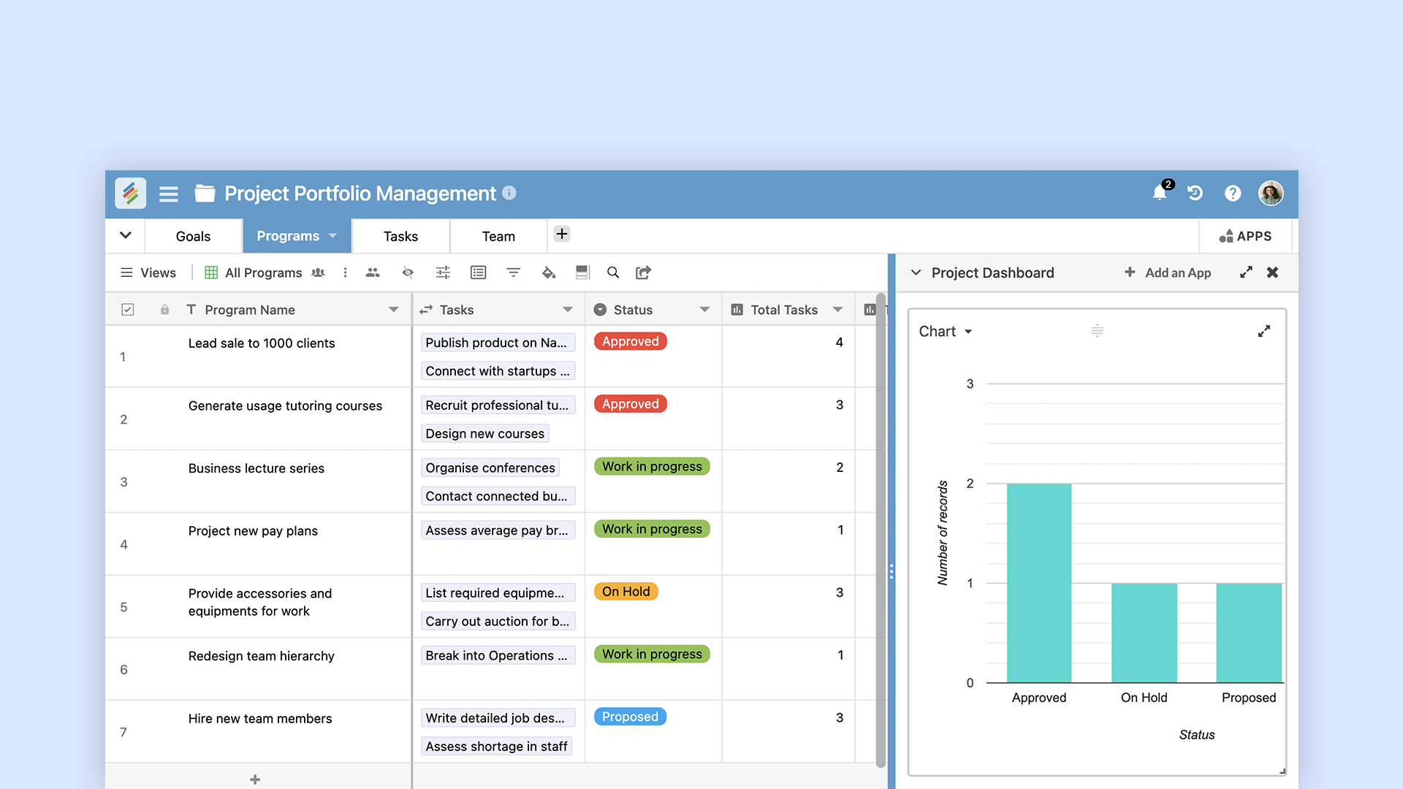Click the row height/fields icon in toolbar

pyautogui.click(x=580, y=272)
